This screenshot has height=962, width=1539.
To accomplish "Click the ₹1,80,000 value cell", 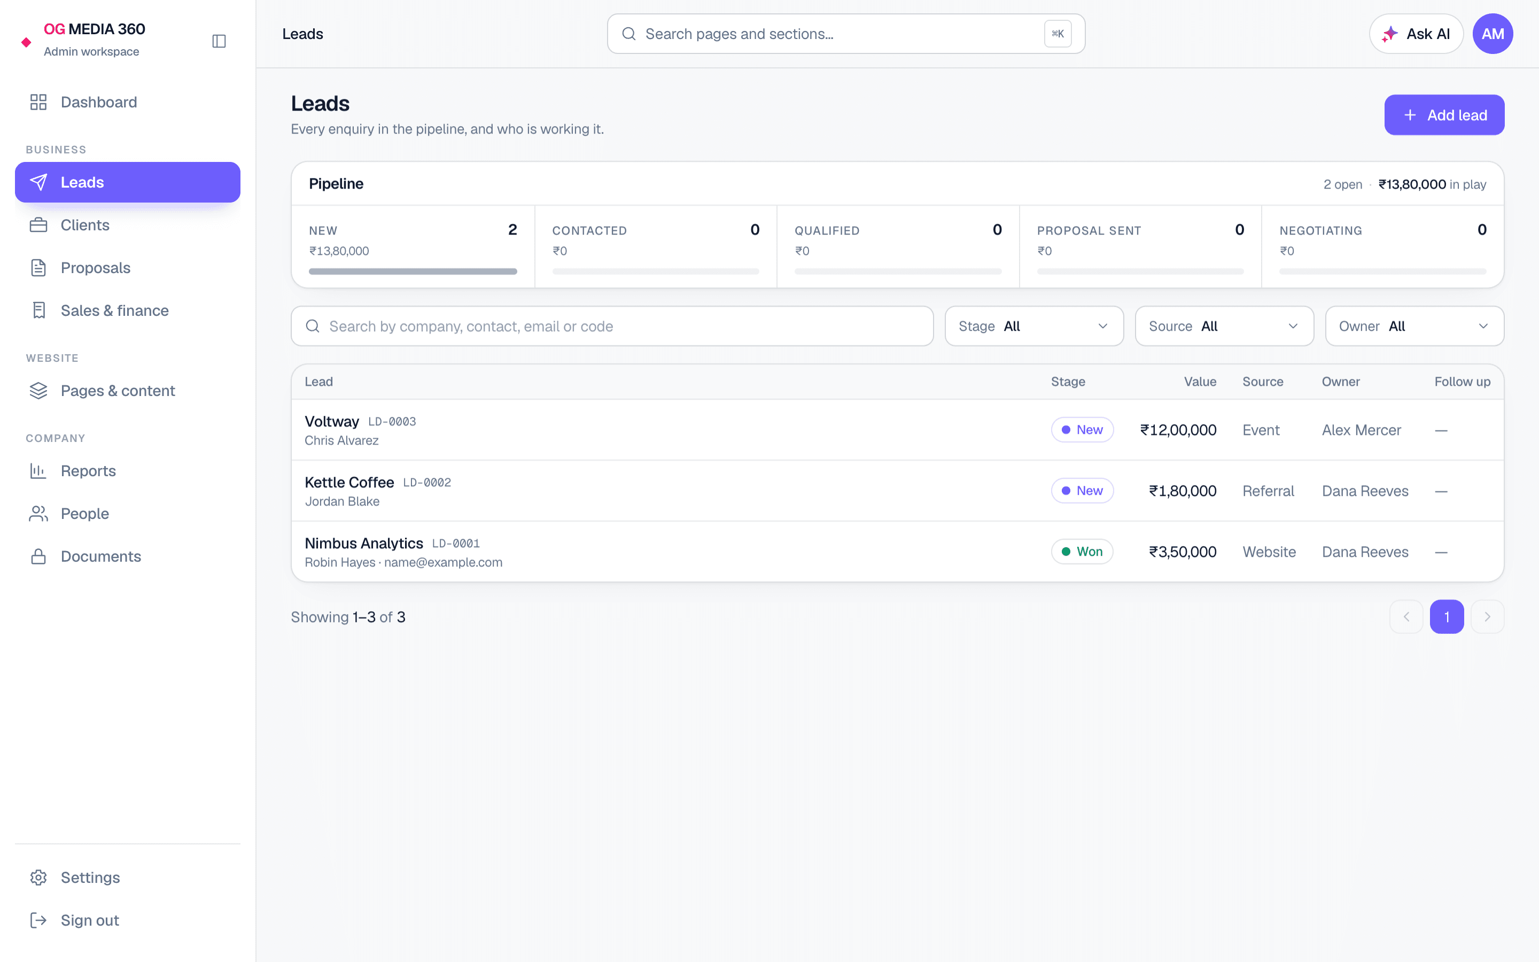I will pyautogui.click(x=1182, y=491).
